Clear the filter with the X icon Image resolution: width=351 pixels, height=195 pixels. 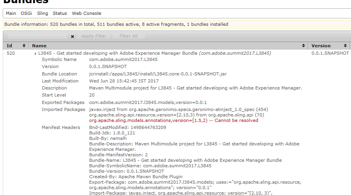point(72,36)
